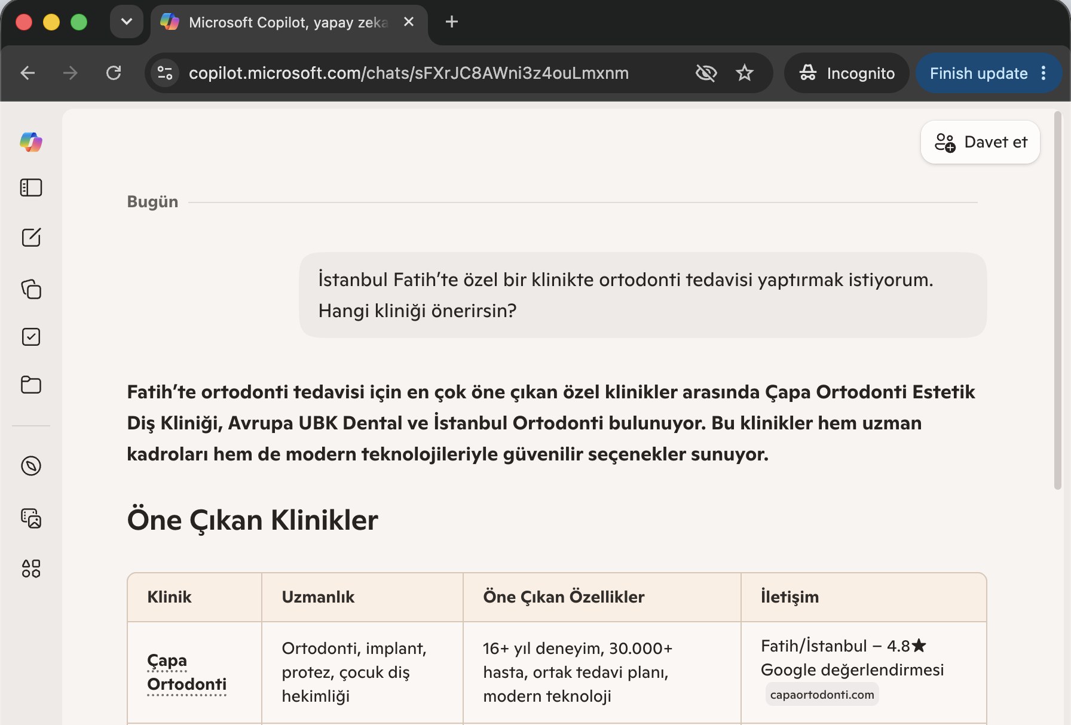Open the compass Discover icon

tap(31, 466)
